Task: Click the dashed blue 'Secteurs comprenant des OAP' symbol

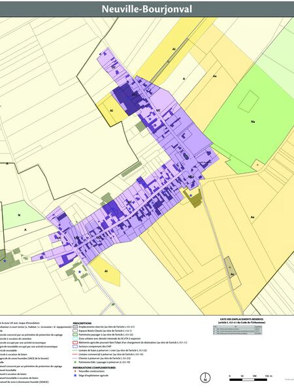Action: click(x=75, y=346)
